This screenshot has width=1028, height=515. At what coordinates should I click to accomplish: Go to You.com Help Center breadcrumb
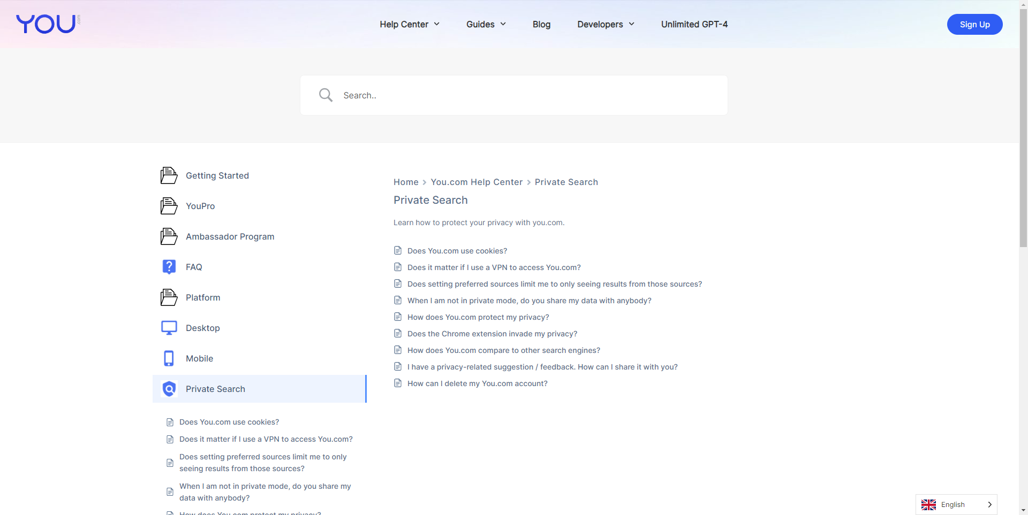[x=477, y=182]
